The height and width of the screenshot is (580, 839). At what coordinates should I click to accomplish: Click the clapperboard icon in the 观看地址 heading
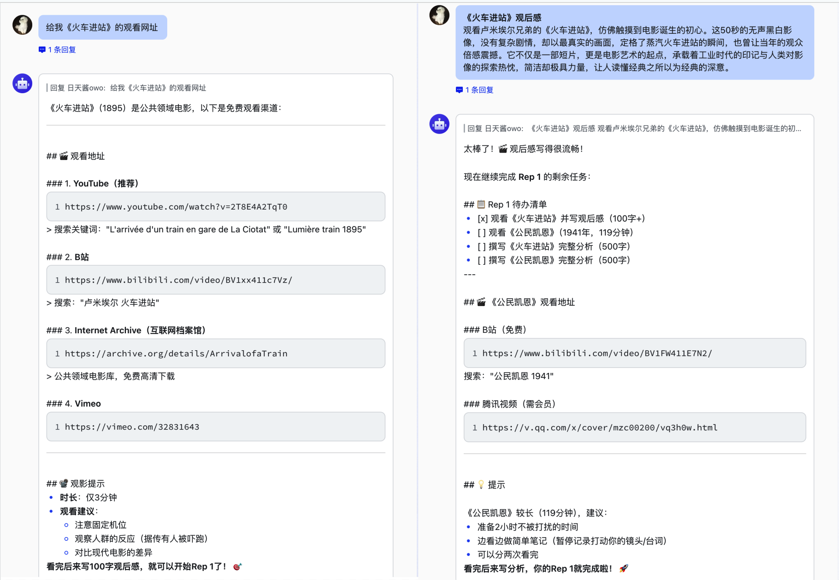64,156
